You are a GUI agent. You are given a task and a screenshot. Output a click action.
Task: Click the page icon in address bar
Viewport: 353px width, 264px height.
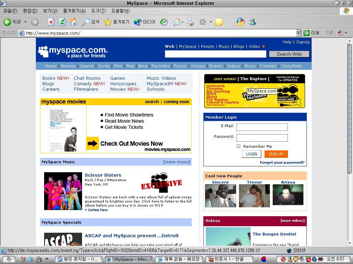(x=22, y=33)
